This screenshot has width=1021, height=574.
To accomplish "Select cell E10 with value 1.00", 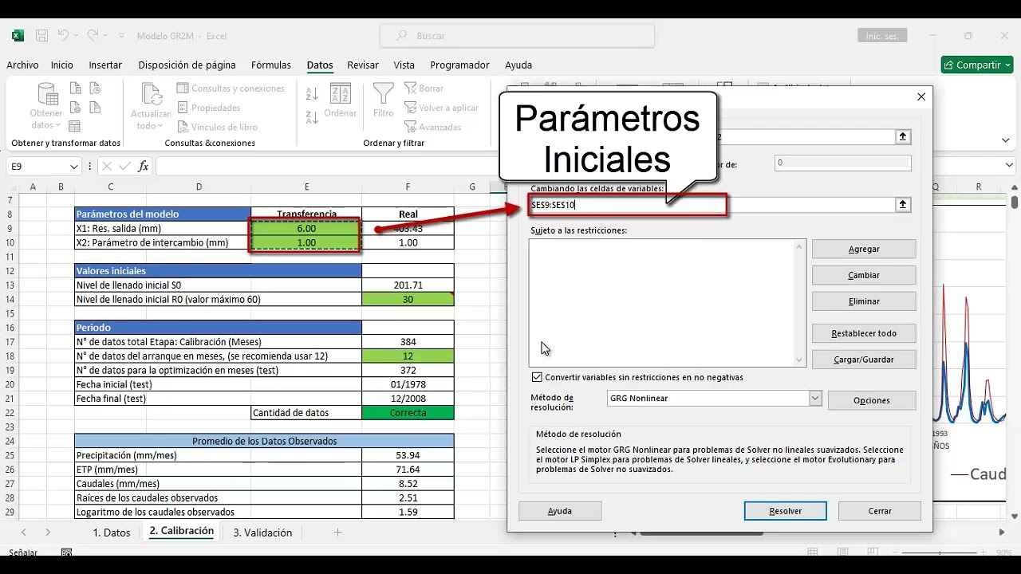I will [306, 242].
